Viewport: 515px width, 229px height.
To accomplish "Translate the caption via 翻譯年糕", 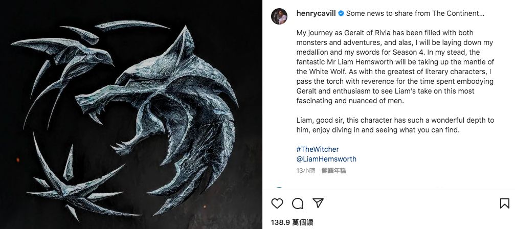I will point(334,170).
